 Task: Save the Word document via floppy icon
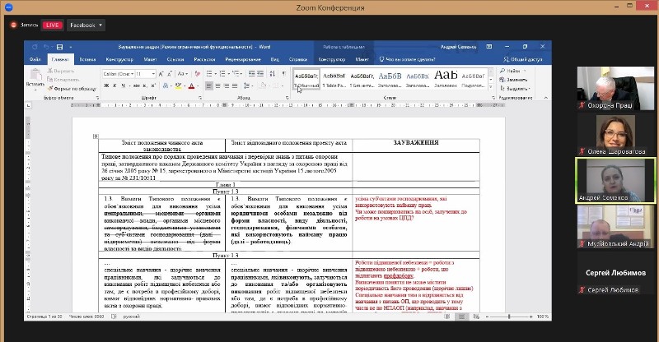(59, 47)
